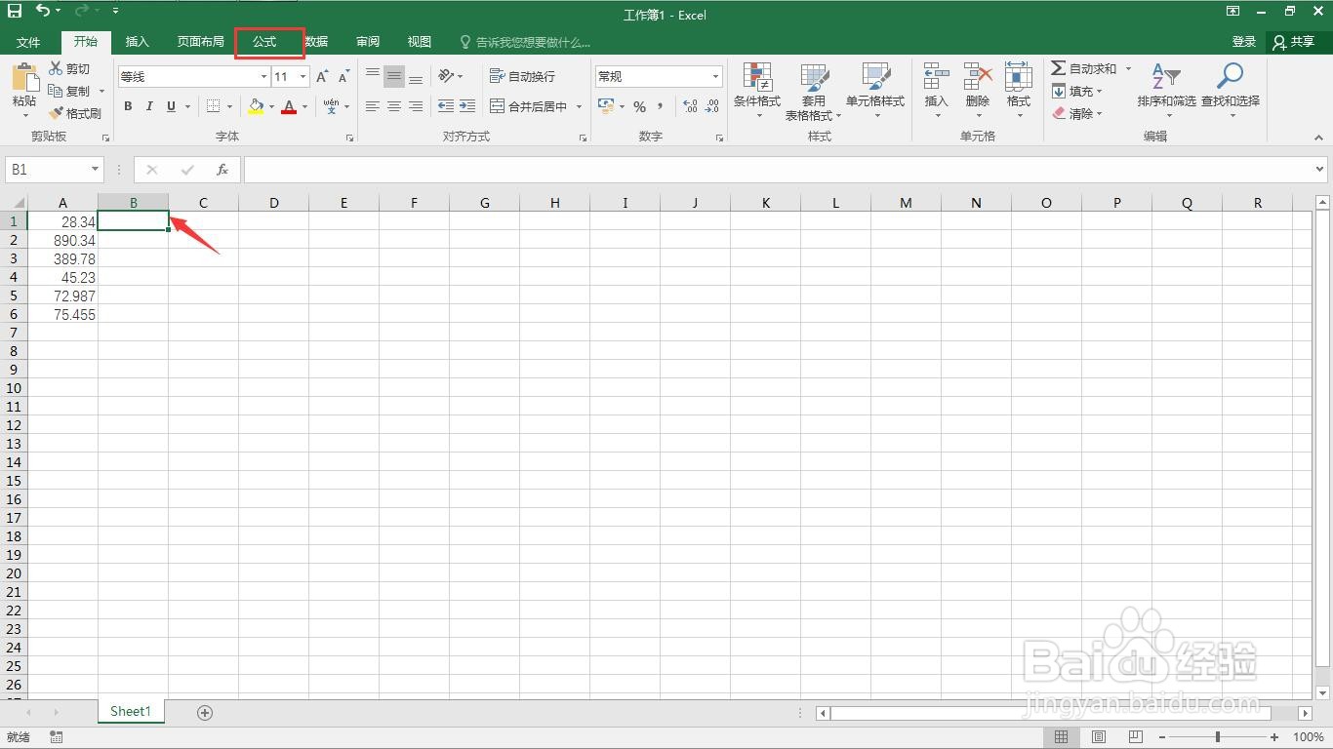Image resolution: width=1333 pixels, height=749 pixels.
Task: Open the 视图 tab
Action: tap(420, 42)
